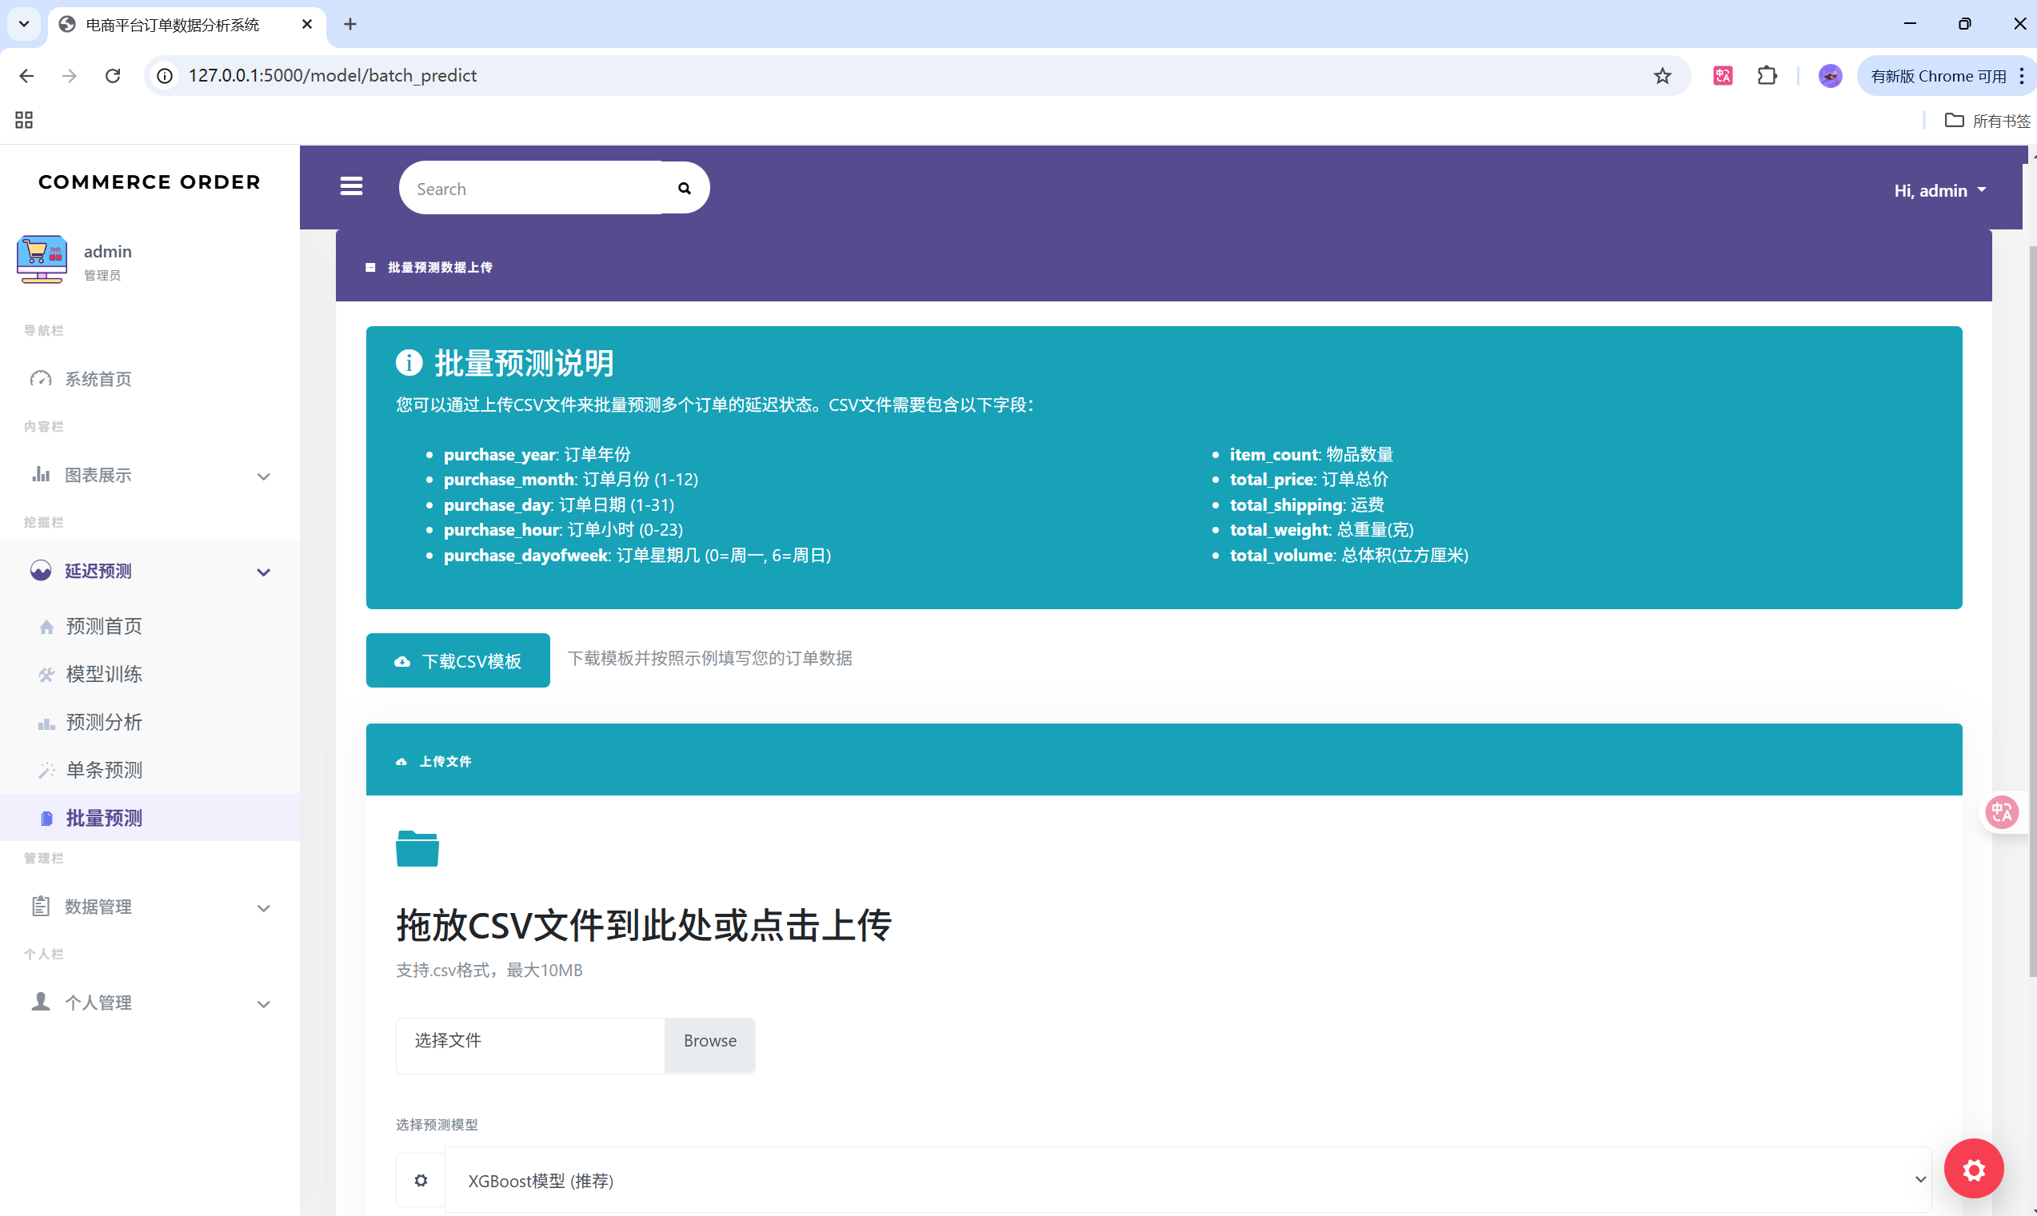Open Chrome extensions puzzle icon
The height and width of the screenshot is (1216, 2037).
(1767, 76)
